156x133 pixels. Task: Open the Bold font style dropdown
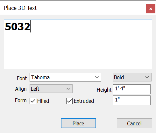pyautogui.click(x=132, y=77)
